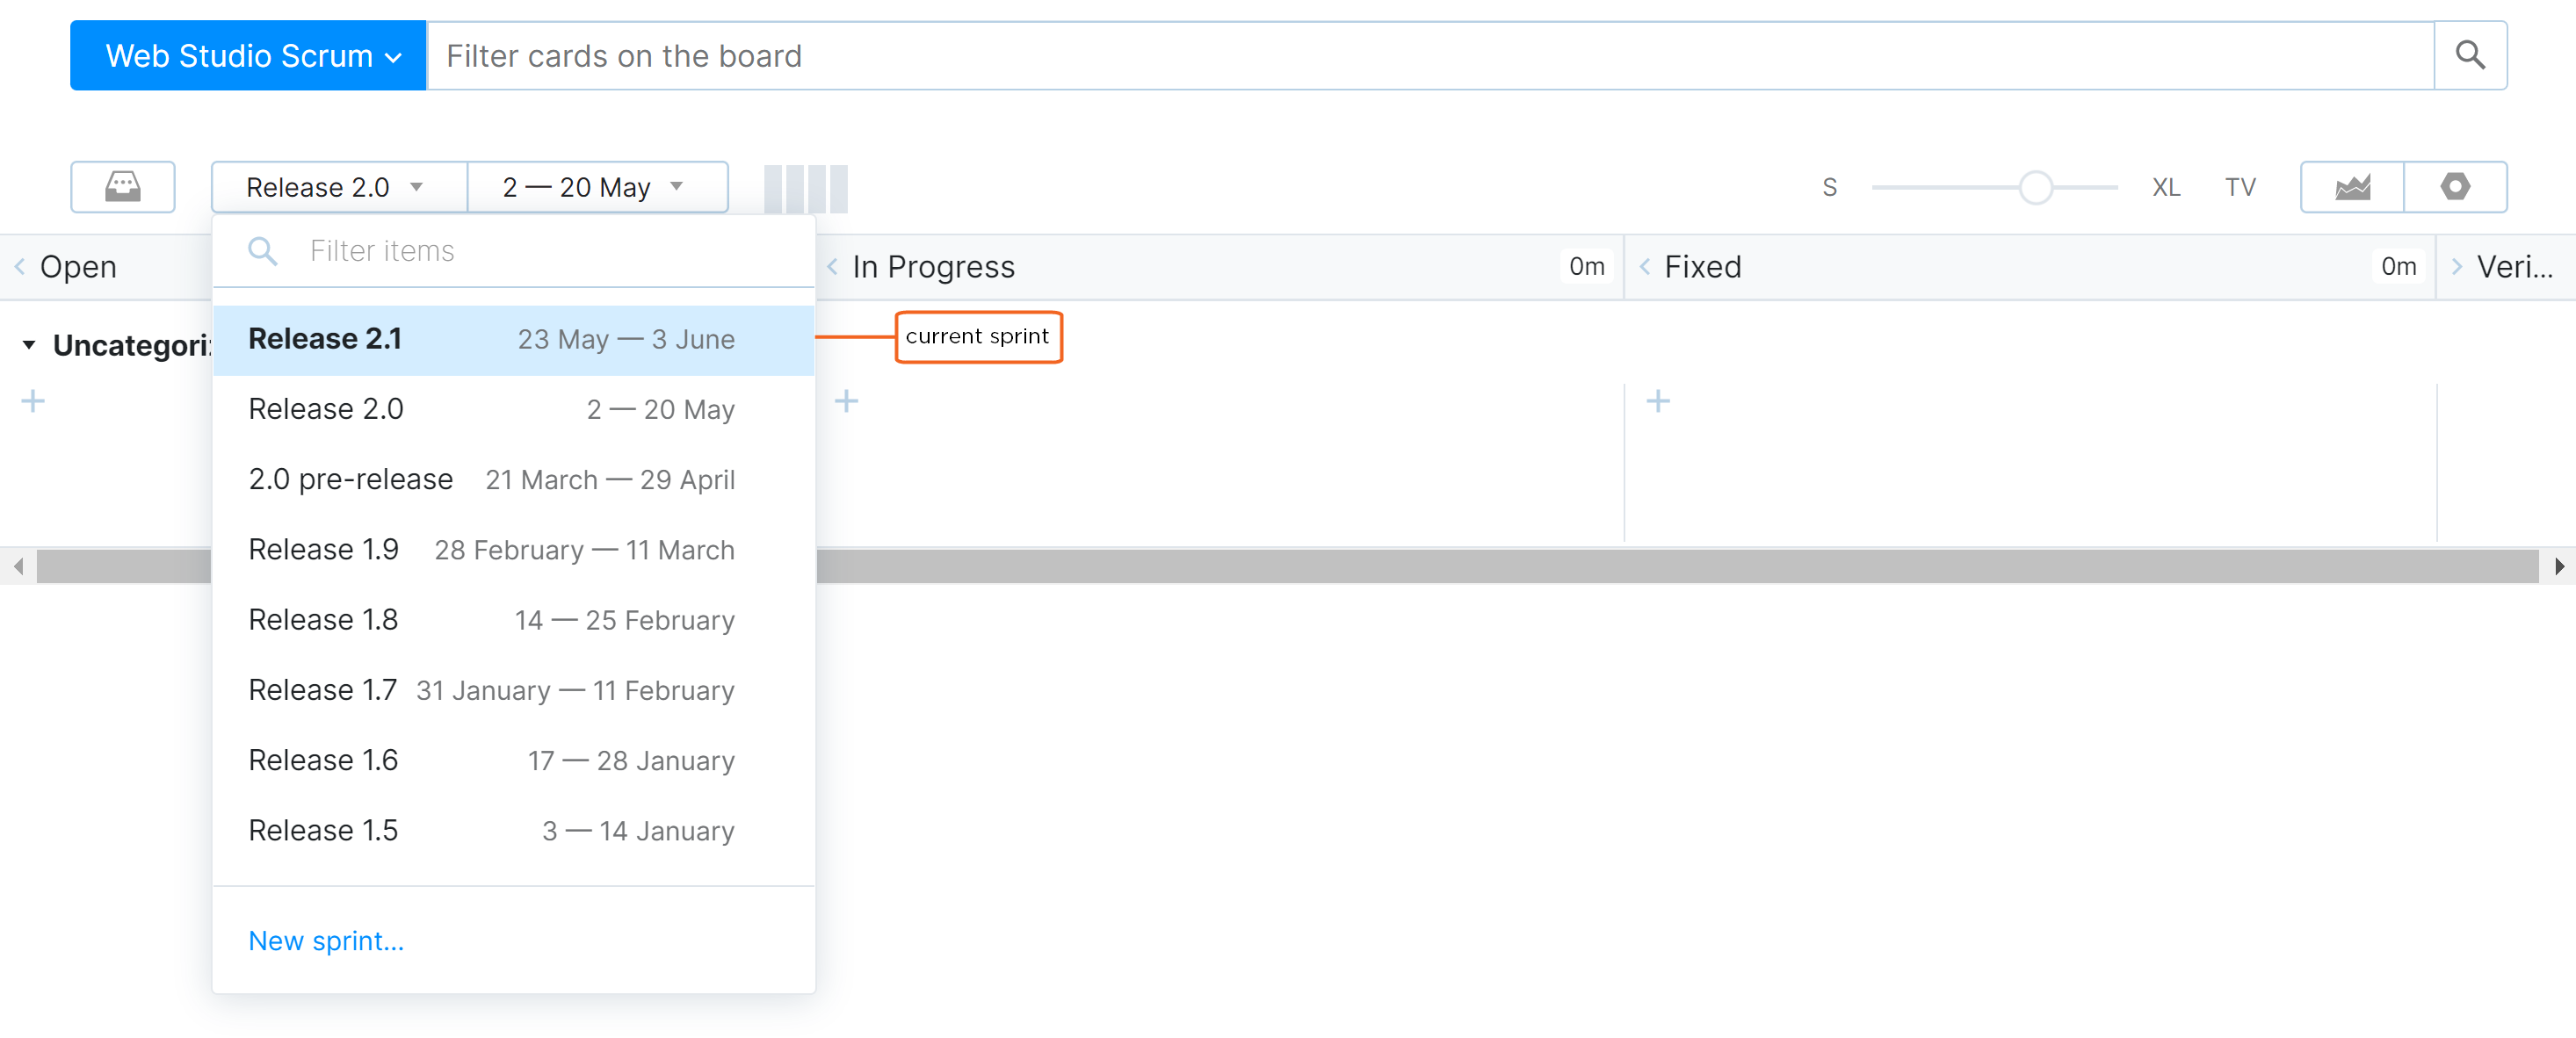Click the New sprint... link
This screenshot has height=1038, width=2576.
coord(326,941)
